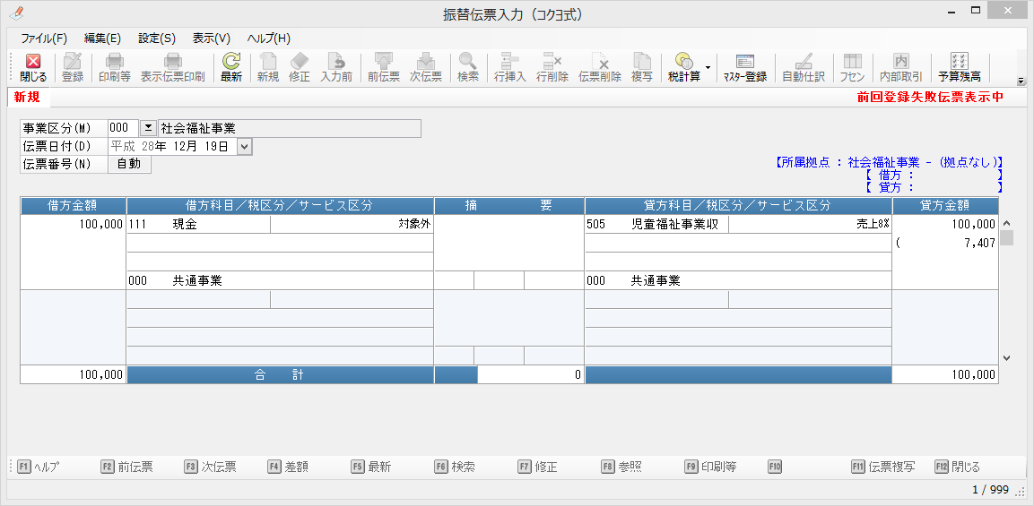The width and height of the screenshot is (1034, 506).
Task: Click the 登録 register toolbar icon
Action: [x=73, y=67]
